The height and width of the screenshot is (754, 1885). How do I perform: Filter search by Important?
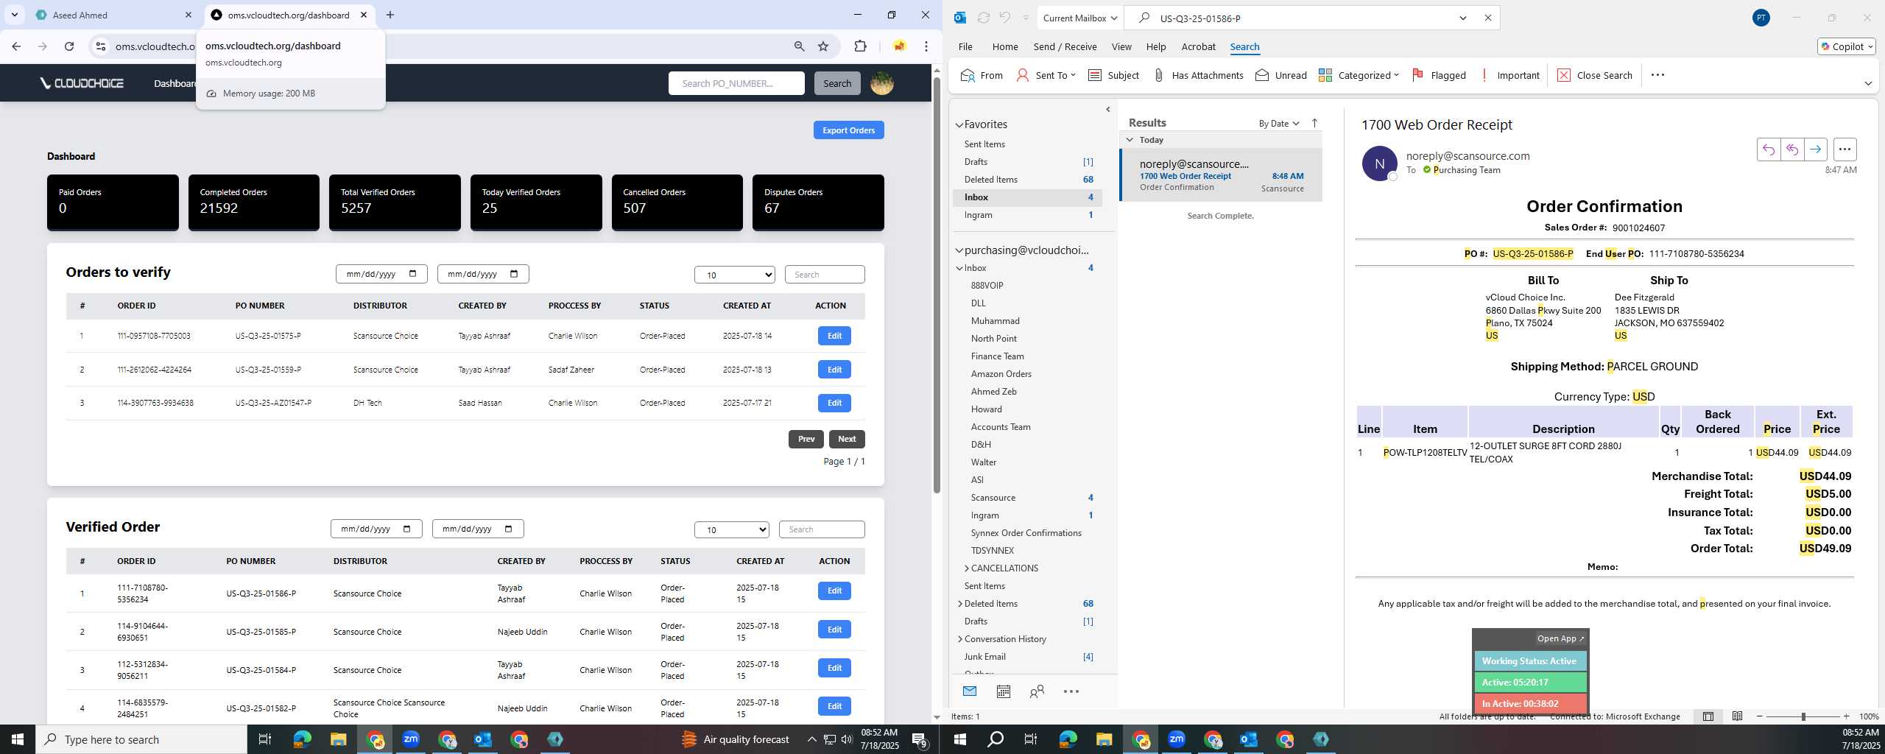(1509, 75)
